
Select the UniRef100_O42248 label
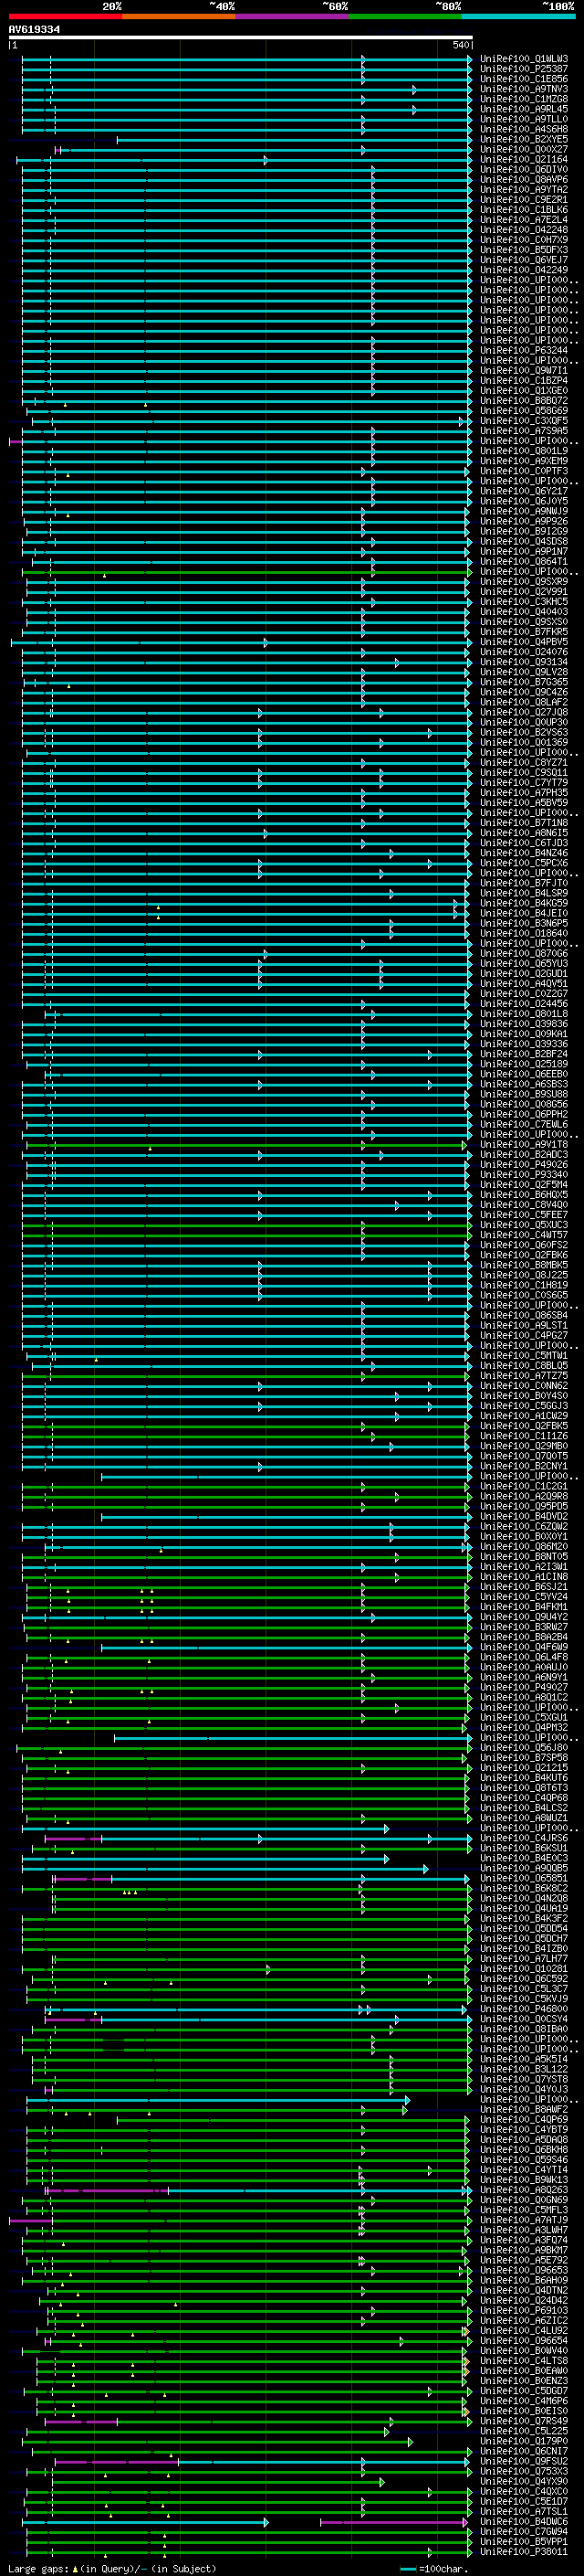coord(524,230)
